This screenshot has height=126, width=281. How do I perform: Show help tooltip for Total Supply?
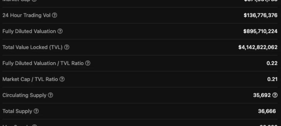click(x=36, y=111)
